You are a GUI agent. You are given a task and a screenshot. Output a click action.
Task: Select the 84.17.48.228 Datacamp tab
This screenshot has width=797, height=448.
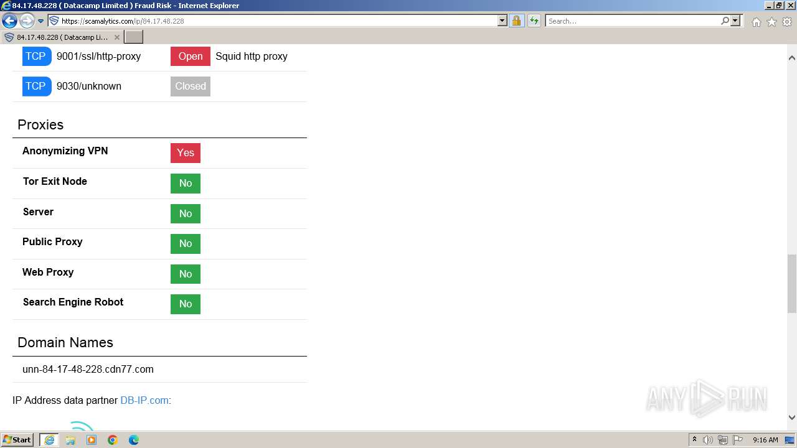[62, 37]
